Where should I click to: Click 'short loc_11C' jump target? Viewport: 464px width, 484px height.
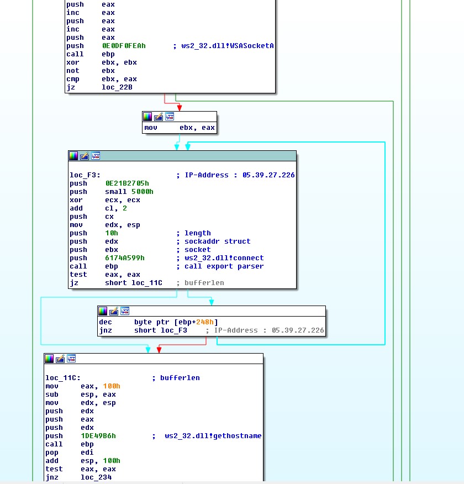133,283
